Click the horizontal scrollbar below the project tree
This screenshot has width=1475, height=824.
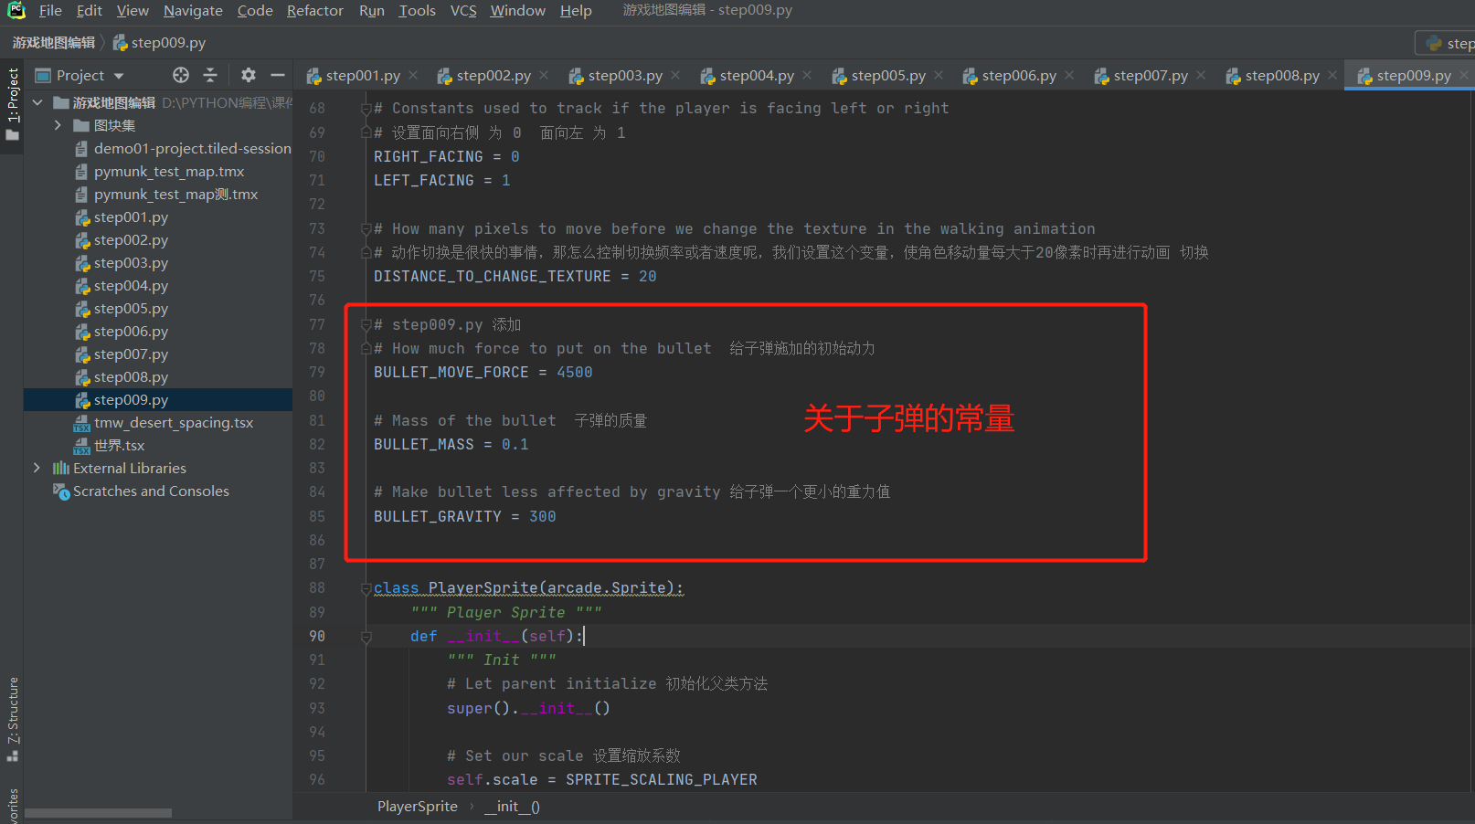point(98,812)
